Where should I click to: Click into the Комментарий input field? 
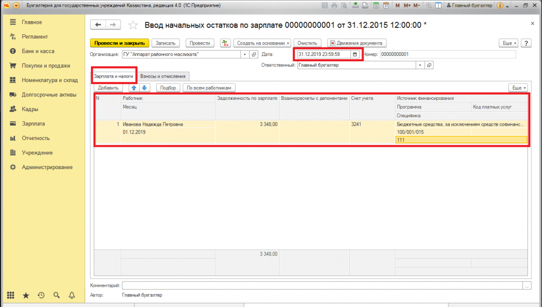click(x=322, y=285)
